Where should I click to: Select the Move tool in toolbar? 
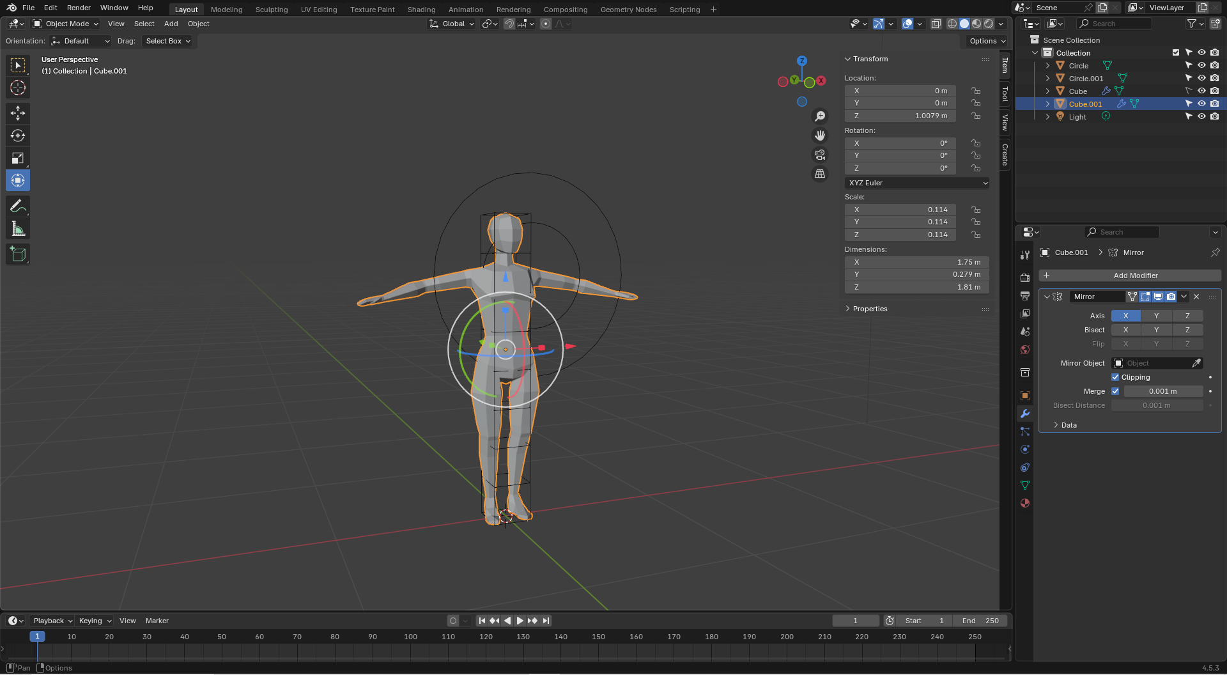point(18,113)
